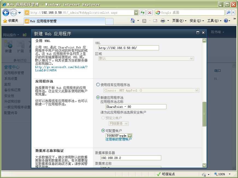The width and height of the screenshot is (238, 178).
Task: Open the 网络服务 account dropdown
Action: pos(119,124)
